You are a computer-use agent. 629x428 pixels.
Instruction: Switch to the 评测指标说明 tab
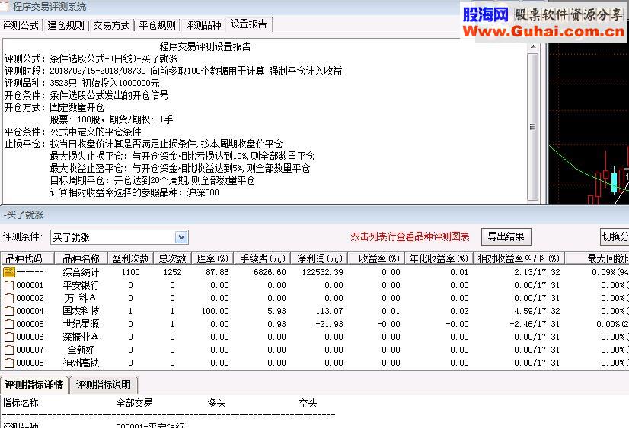click(104, 385)
